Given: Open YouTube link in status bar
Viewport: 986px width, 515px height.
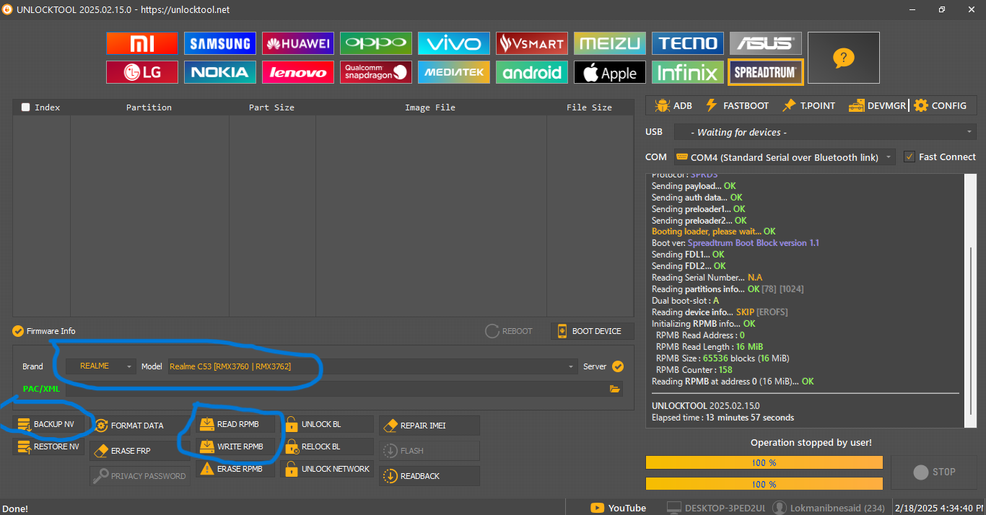Looking at the screenshot, I should pyautogui.click(x=618, y=508).
